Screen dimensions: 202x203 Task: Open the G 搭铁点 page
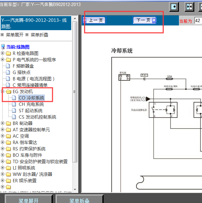[x=21, y=72]
